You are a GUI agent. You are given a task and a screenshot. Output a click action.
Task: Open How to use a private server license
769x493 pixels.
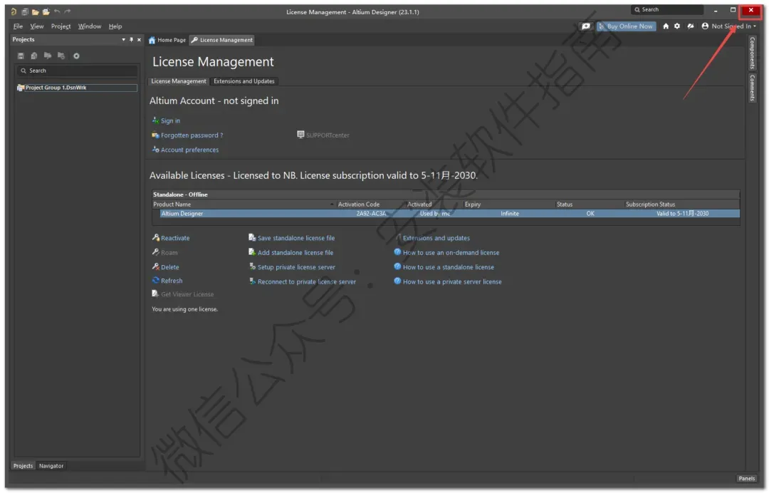coord(452,282)
